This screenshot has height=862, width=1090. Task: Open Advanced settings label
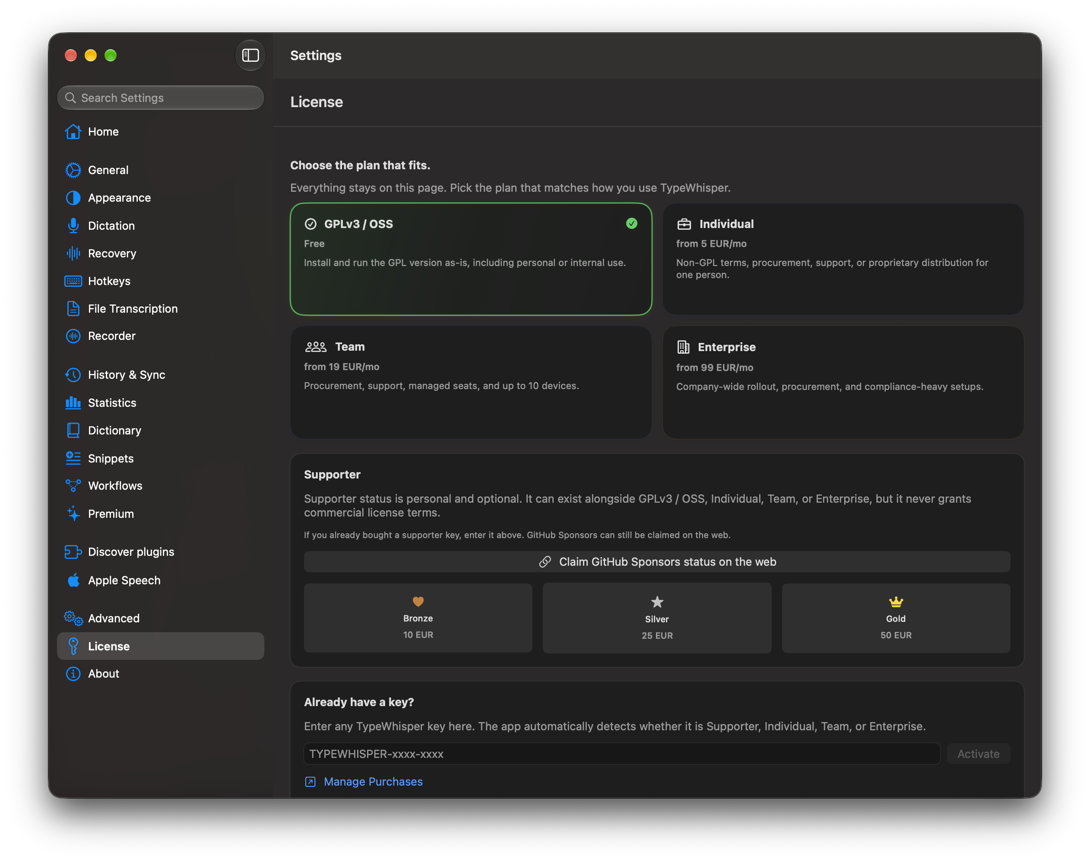(114, 618)
